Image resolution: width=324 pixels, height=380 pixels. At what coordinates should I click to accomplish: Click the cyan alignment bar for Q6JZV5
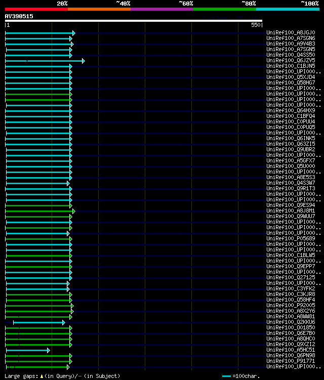point(45,61)
